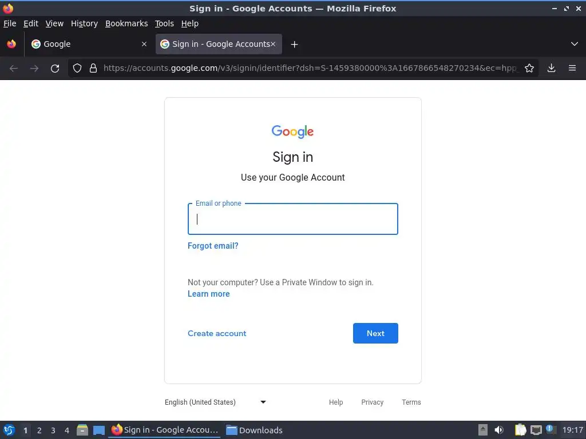Image resolution: width=586 pixels, height=439 pixels.
Task: Go back using the browser back arrow
Action: (14, 69)
